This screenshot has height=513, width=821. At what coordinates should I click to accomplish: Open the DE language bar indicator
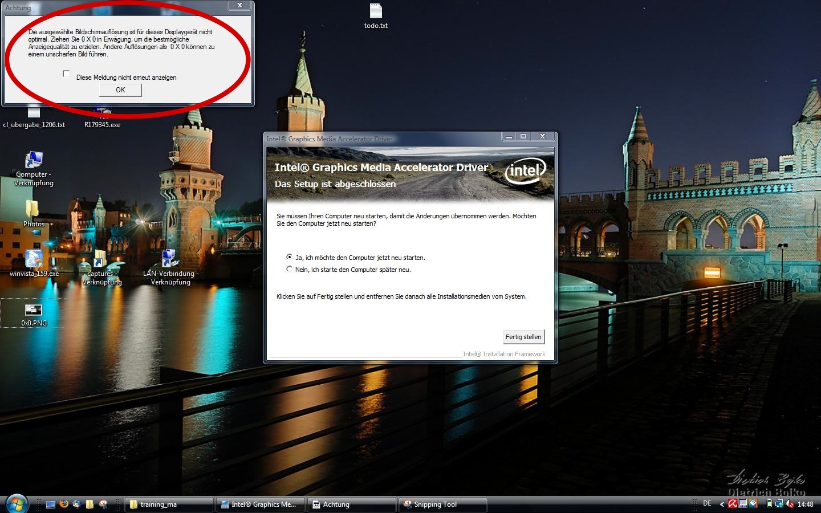click(x=707, y=503)
